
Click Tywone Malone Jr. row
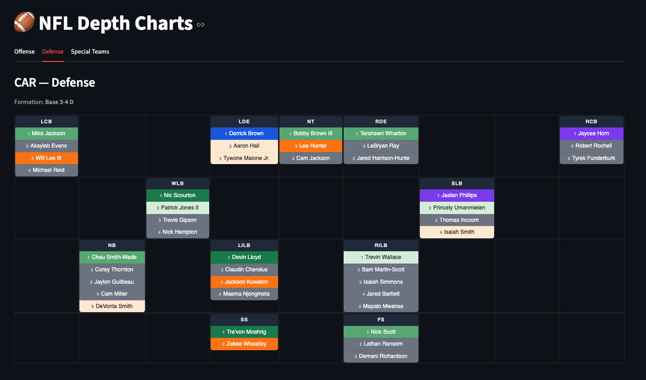pyautogui.click(x=244, y=158)
